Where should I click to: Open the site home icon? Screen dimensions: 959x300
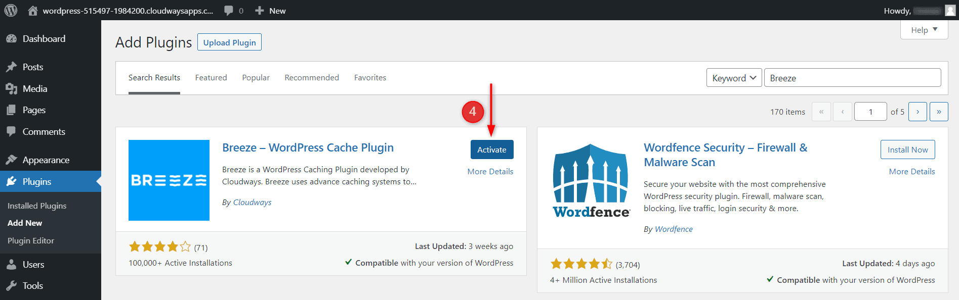pos(33,11)
